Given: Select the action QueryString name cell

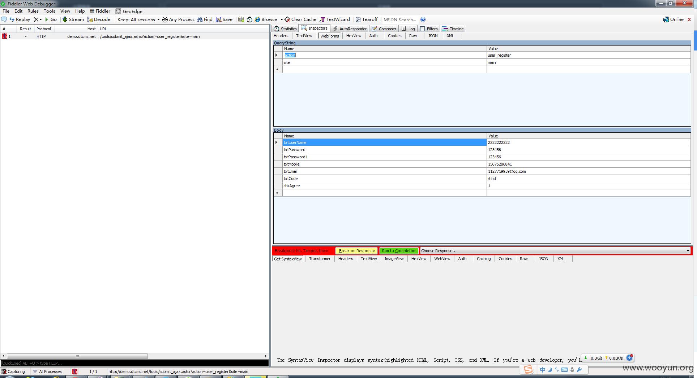Looking at the screenshot, I should click(385, 55).
